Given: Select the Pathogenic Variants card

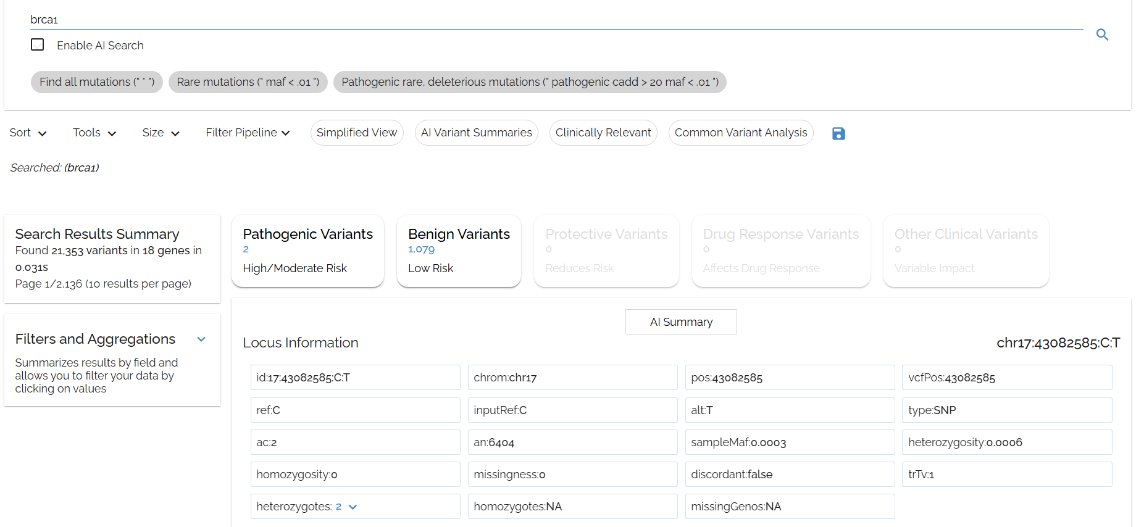Looking at the screenshot, I should pos(307,251).
